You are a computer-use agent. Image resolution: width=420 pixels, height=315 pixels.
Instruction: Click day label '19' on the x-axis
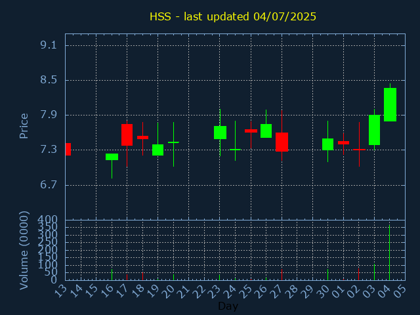(153, 291)
